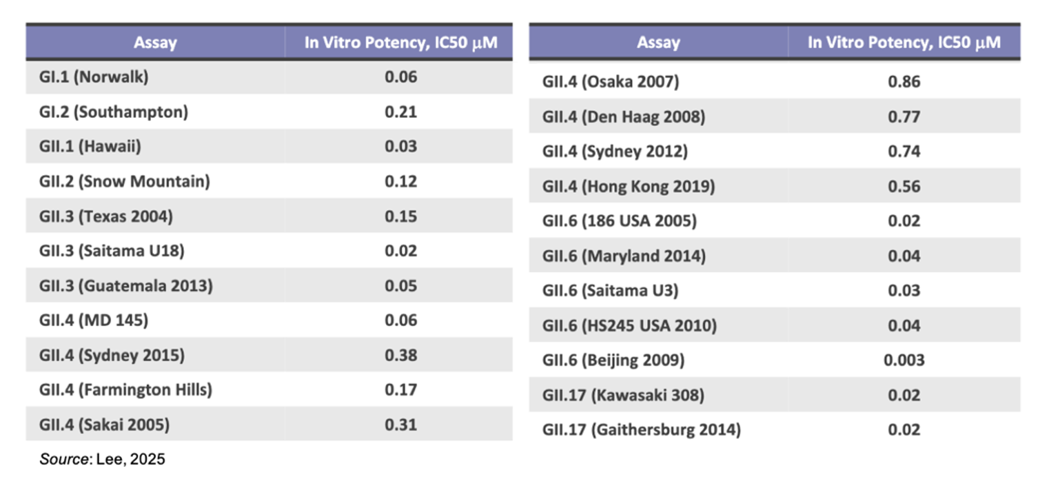The width and height of the screenshot is (1049, 481).
Task: Select the GI.2 (Southampton) cell
Action: (x=114, y=112)
